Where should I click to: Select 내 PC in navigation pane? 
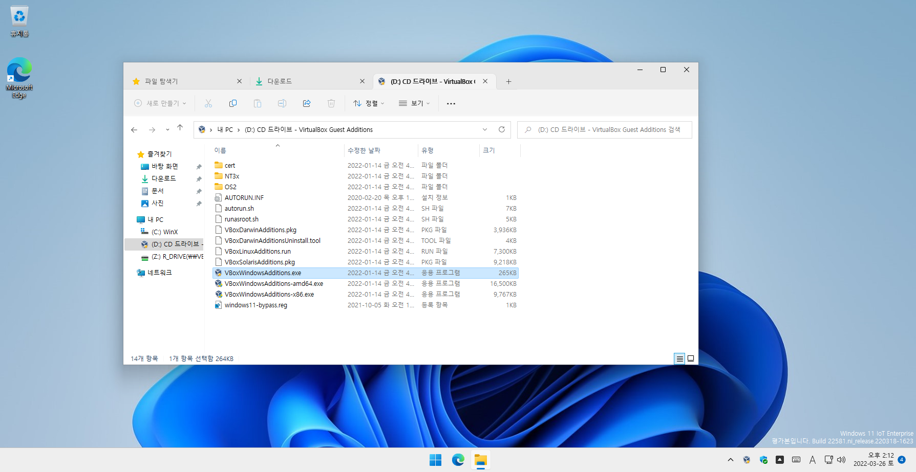click(155, 219)
